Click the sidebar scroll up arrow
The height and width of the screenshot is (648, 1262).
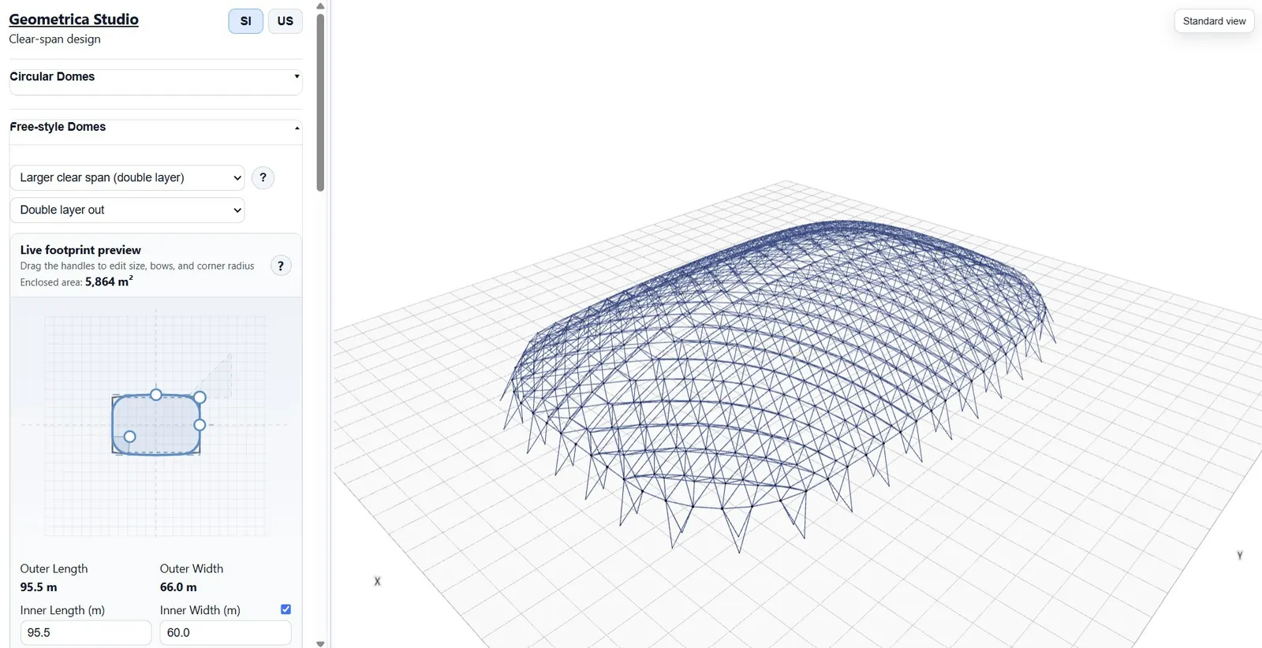tap(320, 6)
